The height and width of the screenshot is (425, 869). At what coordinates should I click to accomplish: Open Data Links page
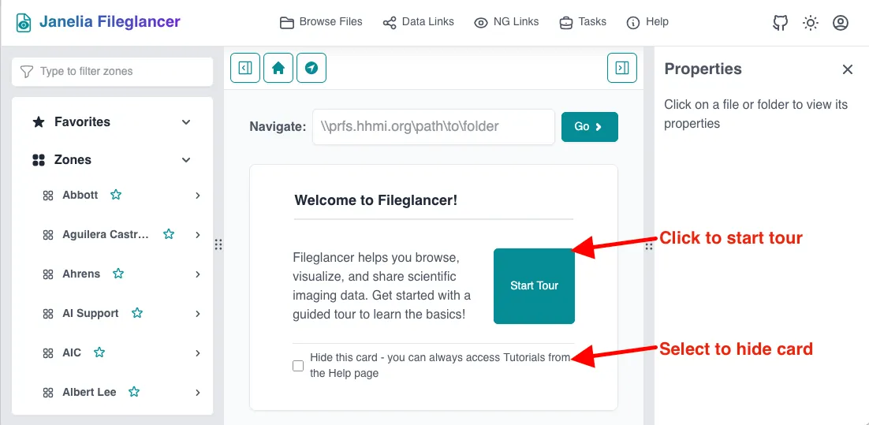[419, 22]
